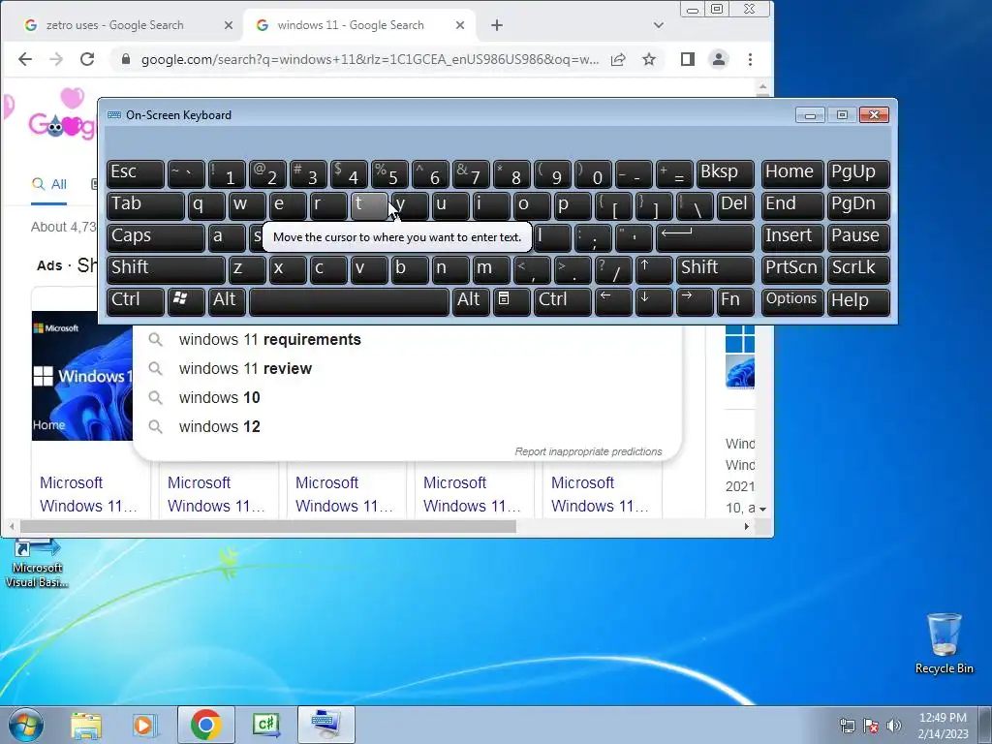
Task: Tap the Tab key on the keyboard
Action: point(145,205)
